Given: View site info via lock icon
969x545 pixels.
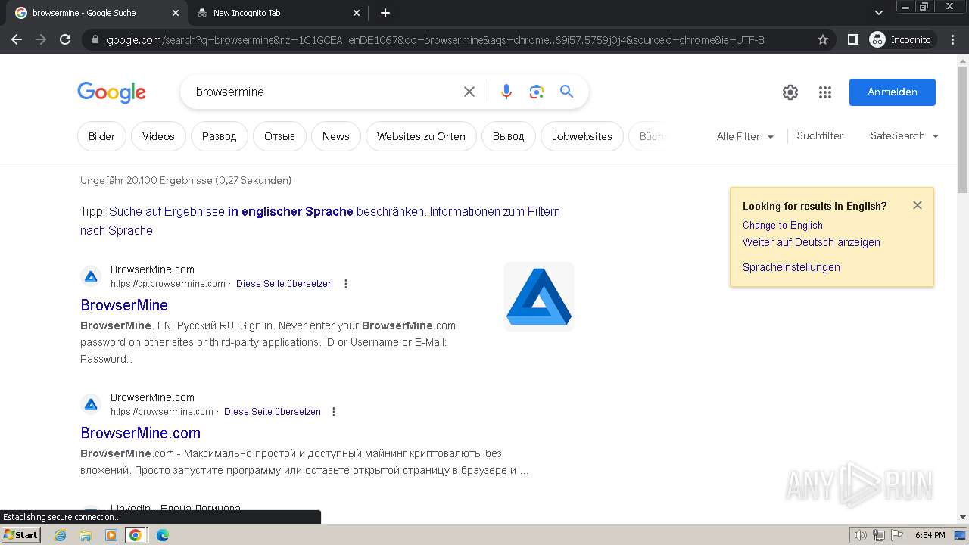Looking at the screenshot, I should 94,39.
